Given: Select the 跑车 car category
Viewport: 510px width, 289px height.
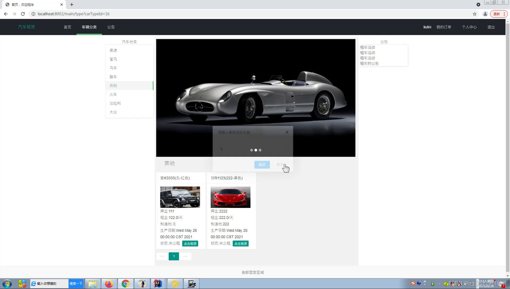Looking at the screenshot, I should (x=130, y=77).
